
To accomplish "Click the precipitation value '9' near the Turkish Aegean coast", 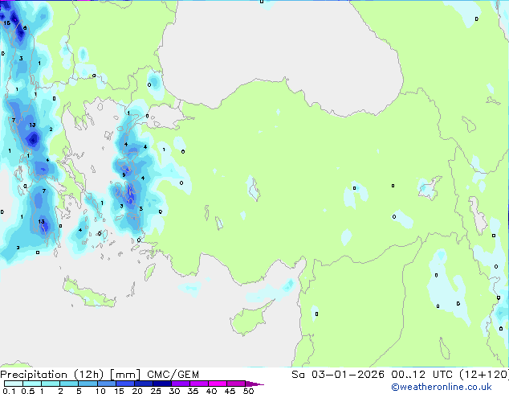I will (x=124, y=175).
